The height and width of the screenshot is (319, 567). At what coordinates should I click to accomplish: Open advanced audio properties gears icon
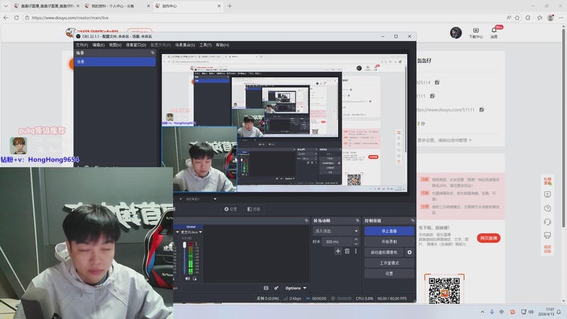click(x=276, y=289)
